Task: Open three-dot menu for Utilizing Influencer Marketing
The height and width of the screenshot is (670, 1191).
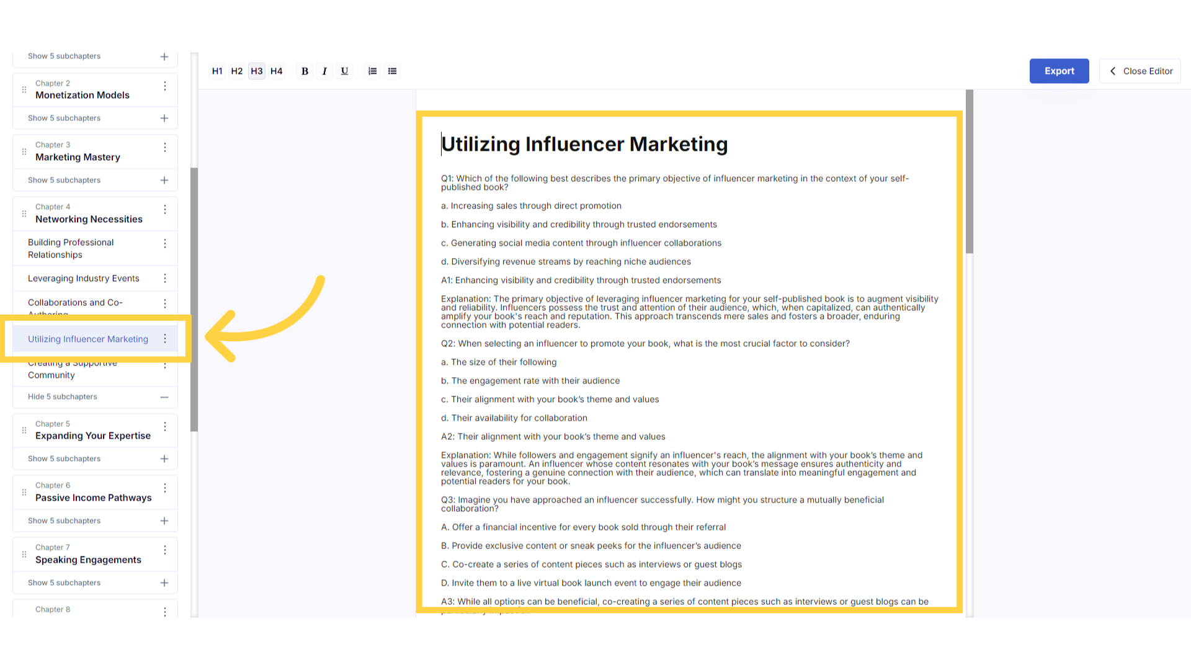Action: (x=165, y=339)
